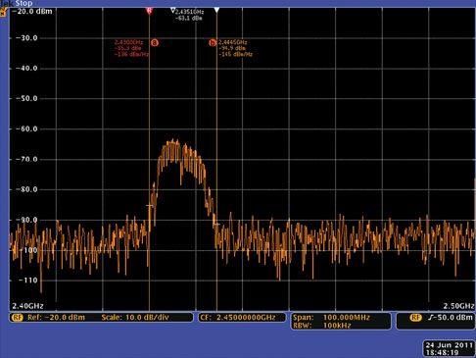Click the 2.50GHz stop frequency label

458,306
